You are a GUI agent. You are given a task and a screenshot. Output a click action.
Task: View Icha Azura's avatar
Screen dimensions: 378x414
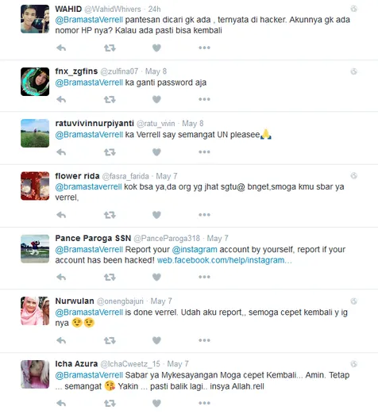click(35, 374)
